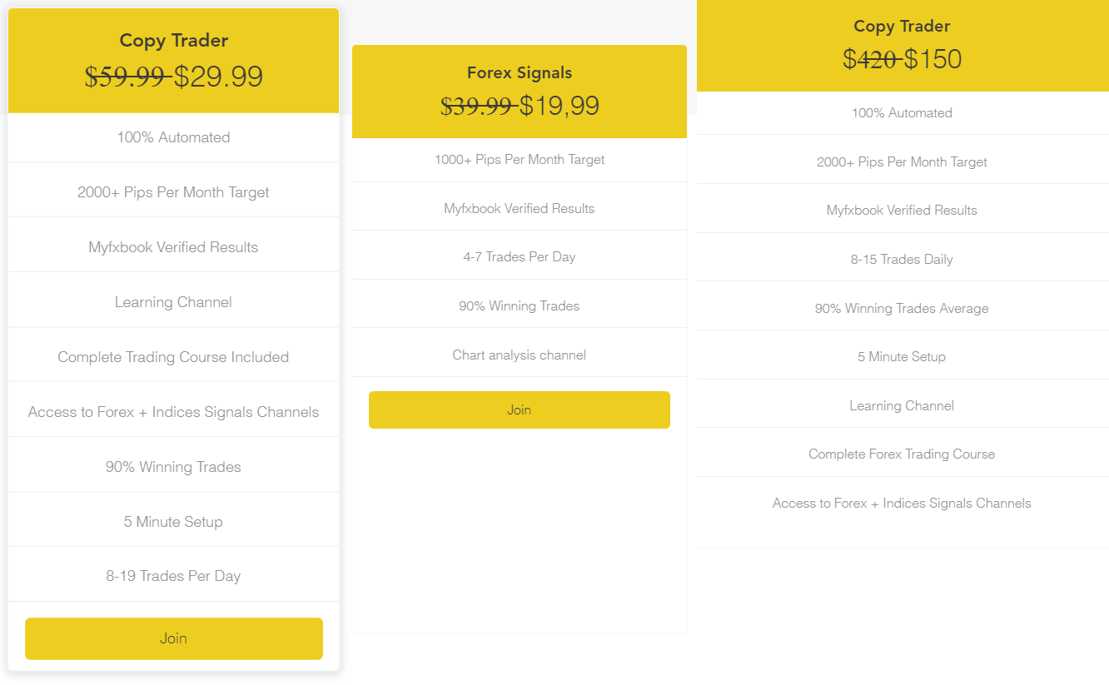Click "8-19 Trades Per Day" feature row
The image size is (1109, 685).
pos(174,574)
